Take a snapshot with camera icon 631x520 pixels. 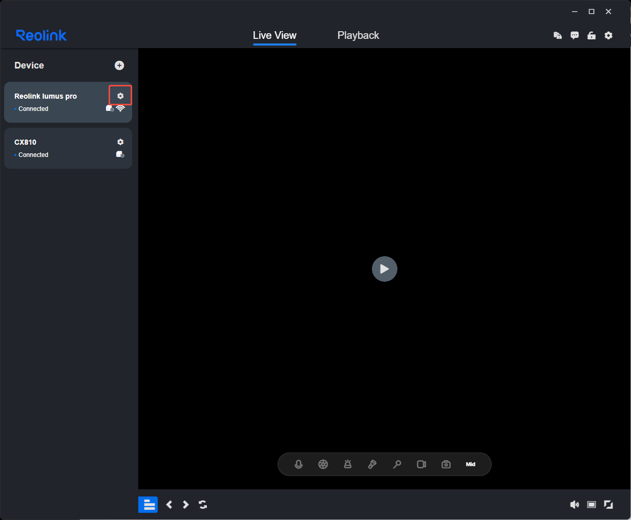click(446, 464)
